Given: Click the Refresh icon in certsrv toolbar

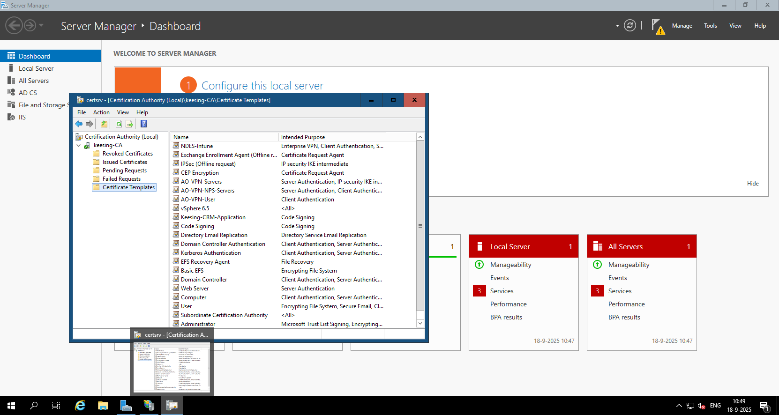Looking at the screenshot, I should click(119, 124).
